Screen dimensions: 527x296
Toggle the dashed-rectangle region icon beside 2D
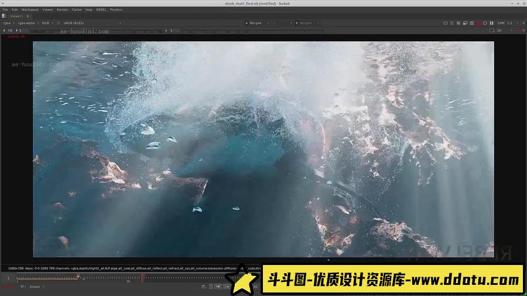click(x=492, y=30)
